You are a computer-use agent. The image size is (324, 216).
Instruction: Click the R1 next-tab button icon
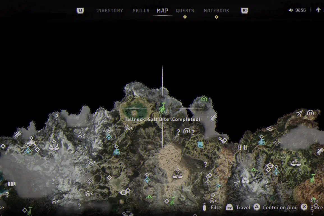click(x=245, y=11)
